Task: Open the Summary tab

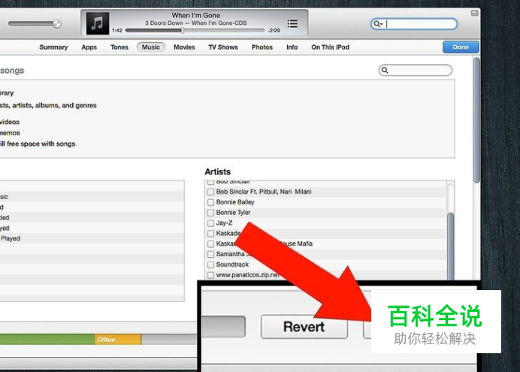Action: tap(53, 47)
